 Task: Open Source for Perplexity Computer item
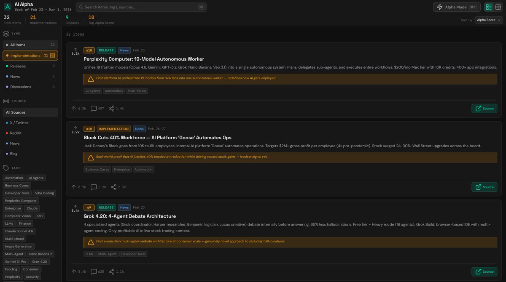pos(484,109)
